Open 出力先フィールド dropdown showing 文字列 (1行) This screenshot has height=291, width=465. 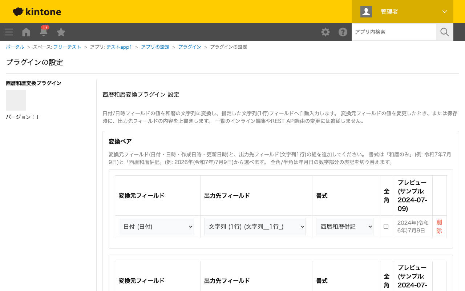255,227
